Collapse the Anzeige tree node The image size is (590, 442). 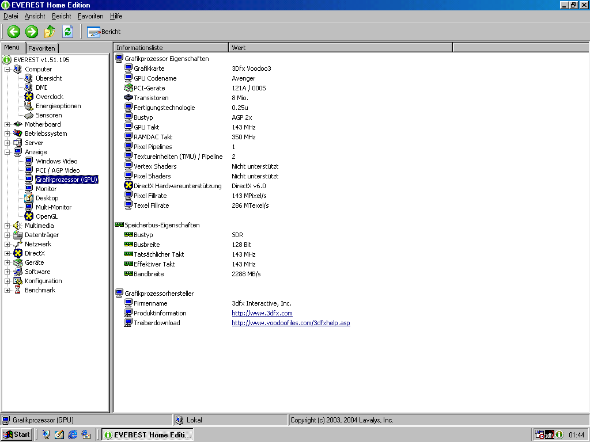(x=7, y=152)
